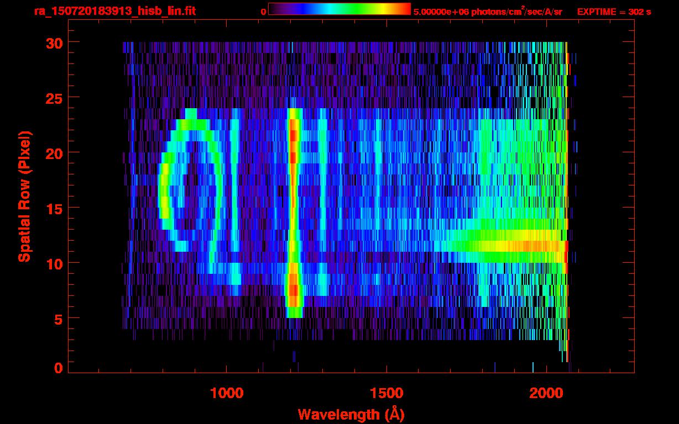Screen dimensions: 679x424
Task: Click the colorbar minimum value 0
Action: point(264,12)
